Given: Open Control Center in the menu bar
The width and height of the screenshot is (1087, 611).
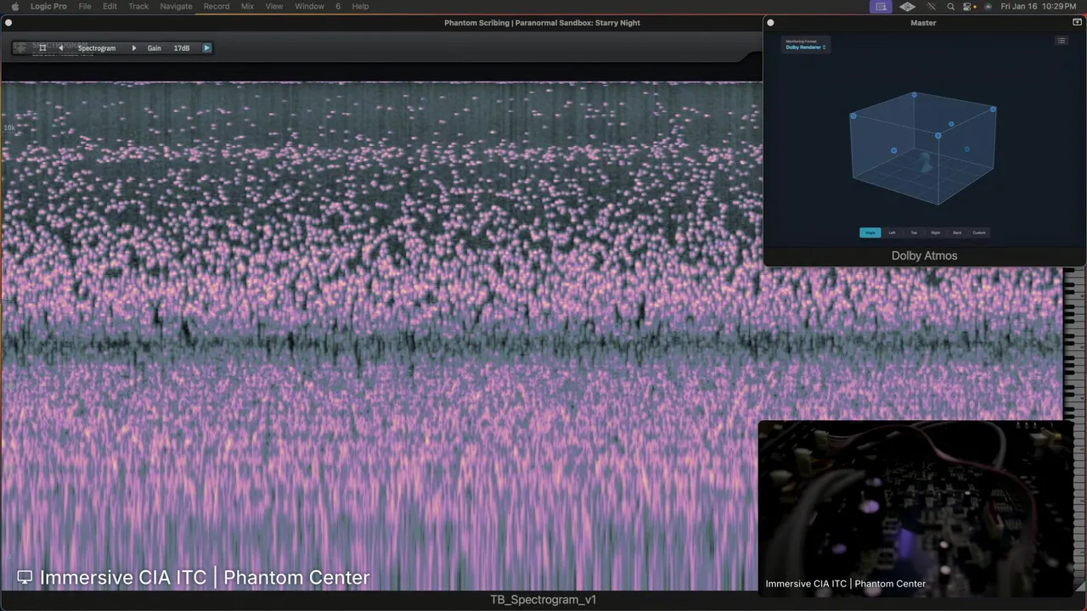Looking at the screenshot, I should (969, 6).
